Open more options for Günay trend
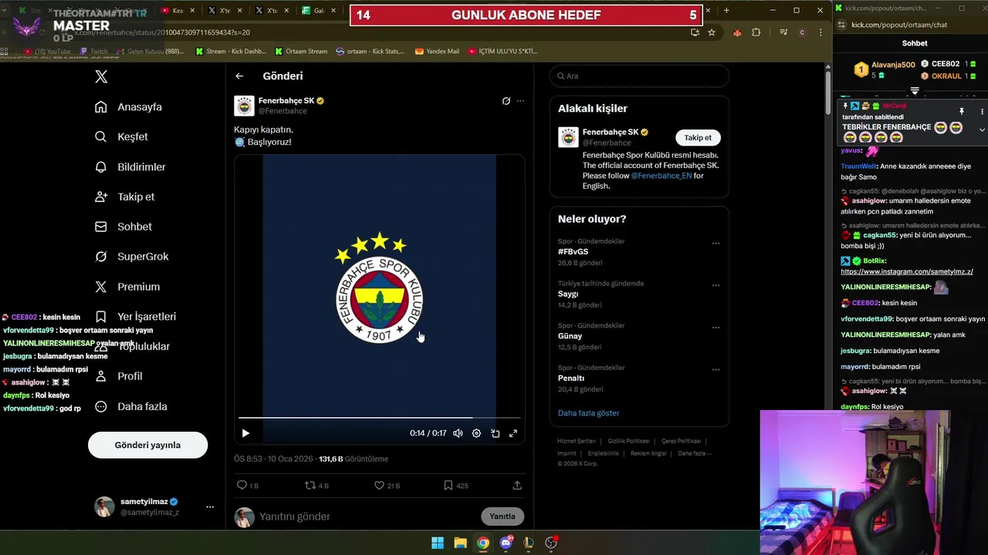The width and height of the screenshot is (988, 555). click(716, 328)
